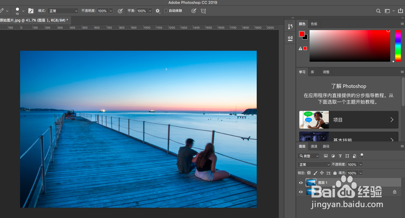The image size is (405, 218).
Task: Open the brush preset picker arrow
Action: (23, 11)
